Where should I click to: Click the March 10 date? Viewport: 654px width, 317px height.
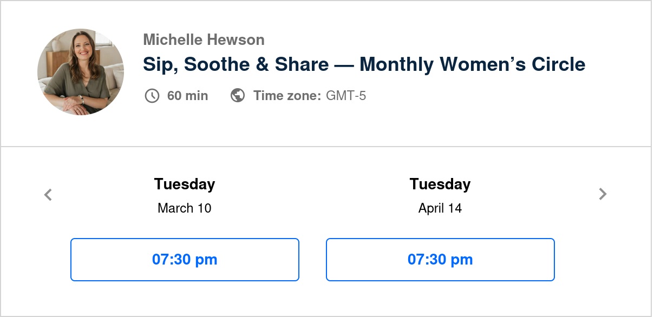[x=185, y=208]
